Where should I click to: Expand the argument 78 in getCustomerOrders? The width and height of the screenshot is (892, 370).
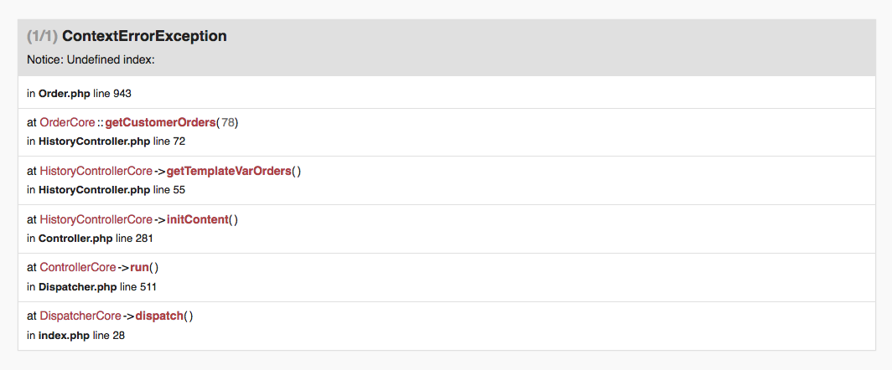(227, 123)
